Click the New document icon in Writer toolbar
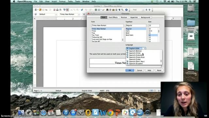209x118 pixels. tap(36, 10)
